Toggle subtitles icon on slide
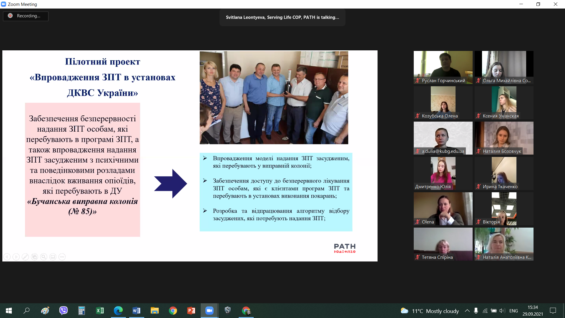The width and height of the screenshot is (565, 318). click(53, 257)
